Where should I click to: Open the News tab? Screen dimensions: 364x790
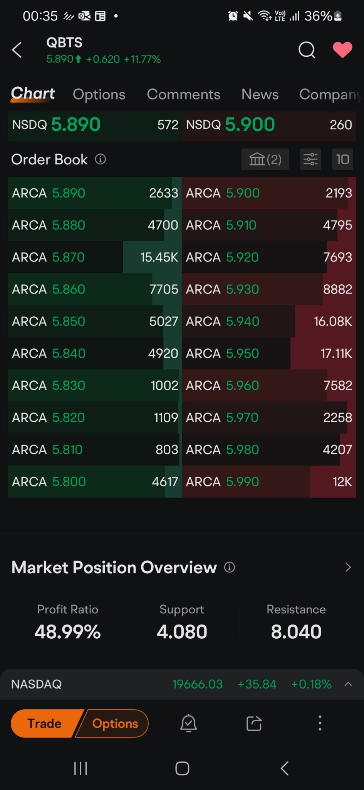(x=260, y=95)
